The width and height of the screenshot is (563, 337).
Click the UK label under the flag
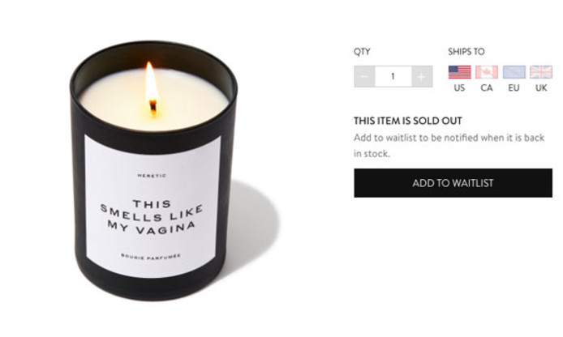pos(541,87)
